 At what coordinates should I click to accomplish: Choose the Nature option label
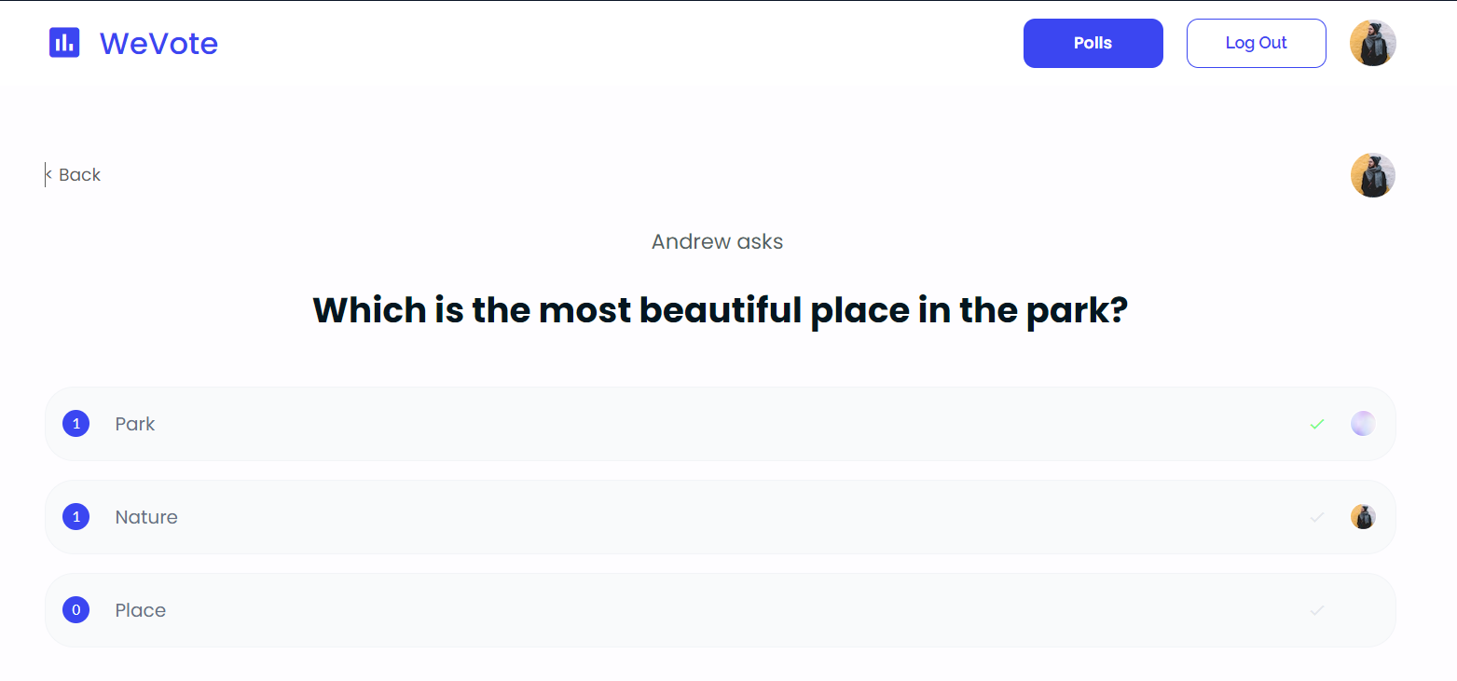click(146, 517)
